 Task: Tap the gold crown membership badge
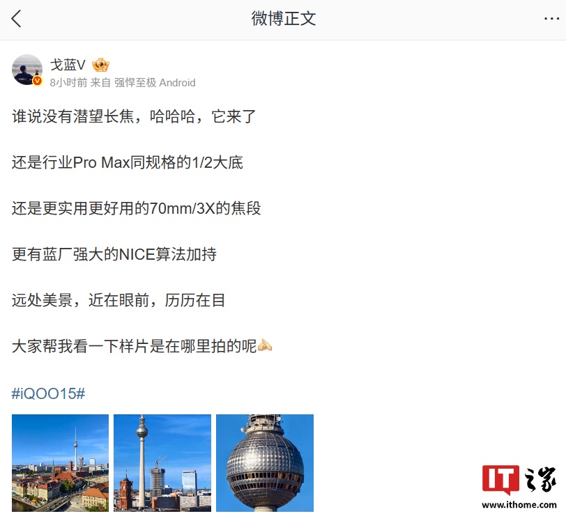pos(100,65)
